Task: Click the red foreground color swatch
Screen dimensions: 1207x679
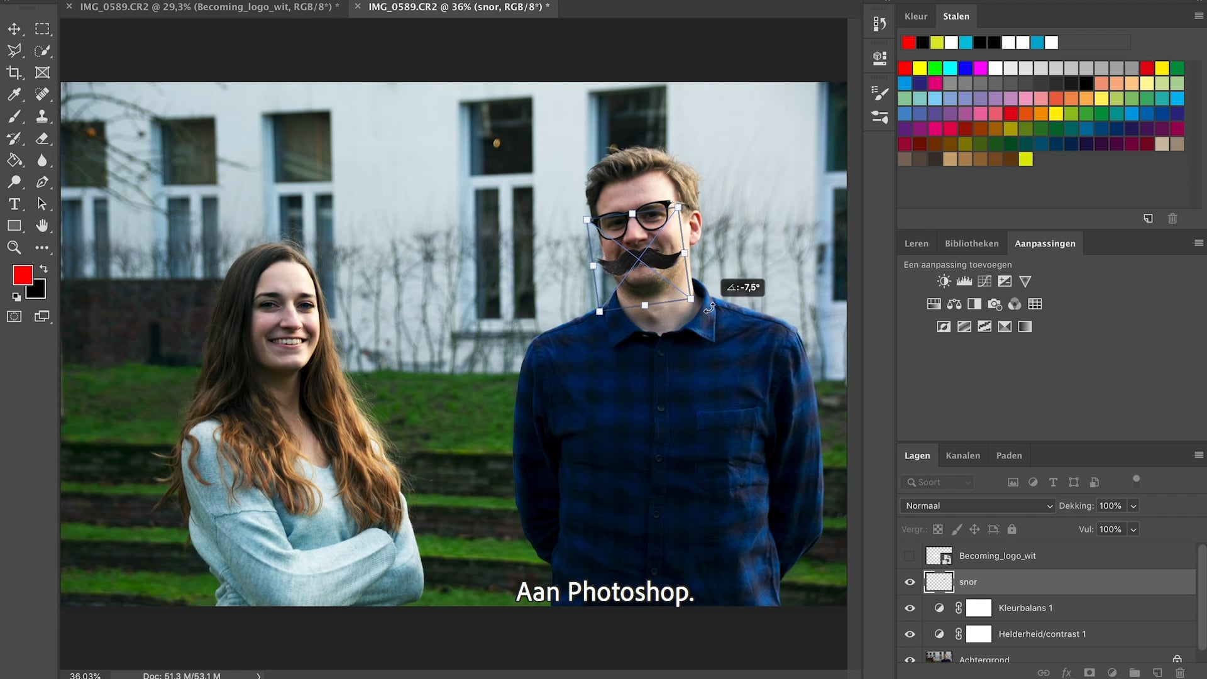Action: [23, 275]
